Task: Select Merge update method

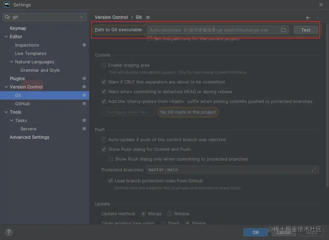Action: click(143, 214)
